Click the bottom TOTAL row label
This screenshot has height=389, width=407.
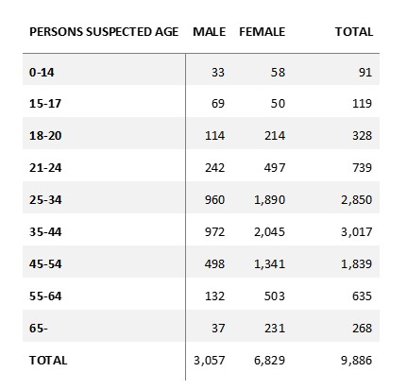click(48, 361)
